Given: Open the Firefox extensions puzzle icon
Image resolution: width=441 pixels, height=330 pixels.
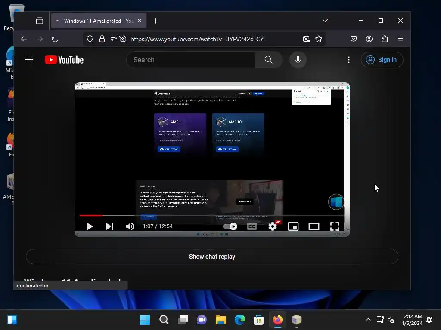Looking at the screenshot, I should 385,39.
